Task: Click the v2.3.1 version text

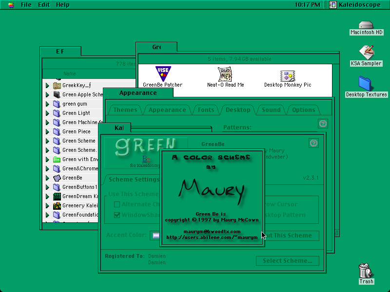Action: [x=311, y=178]
